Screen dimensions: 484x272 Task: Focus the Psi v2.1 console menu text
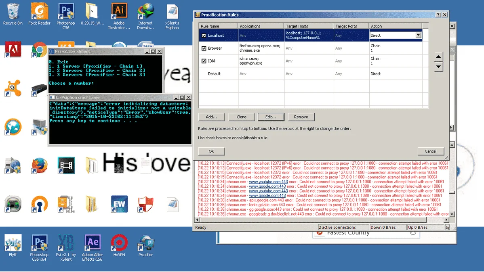[x=97, y=73]
